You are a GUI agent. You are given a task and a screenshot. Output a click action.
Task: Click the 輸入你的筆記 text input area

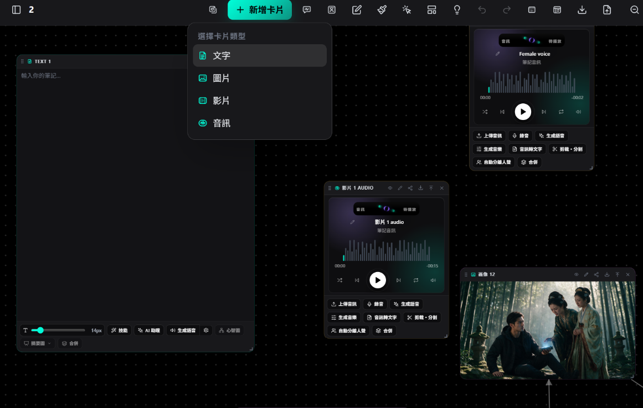(x=135, y=195)
